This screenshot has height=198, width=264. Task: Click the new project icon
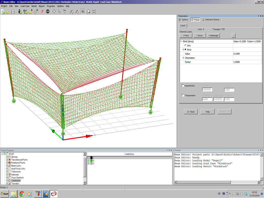pyautogui.click(x=3, y=12)
